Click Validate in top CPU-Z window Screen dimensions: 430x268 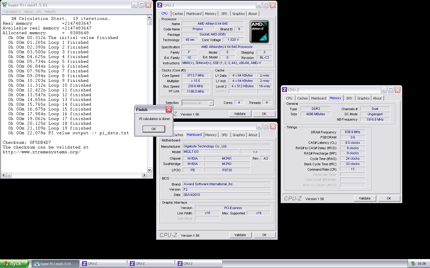(240, 114)
